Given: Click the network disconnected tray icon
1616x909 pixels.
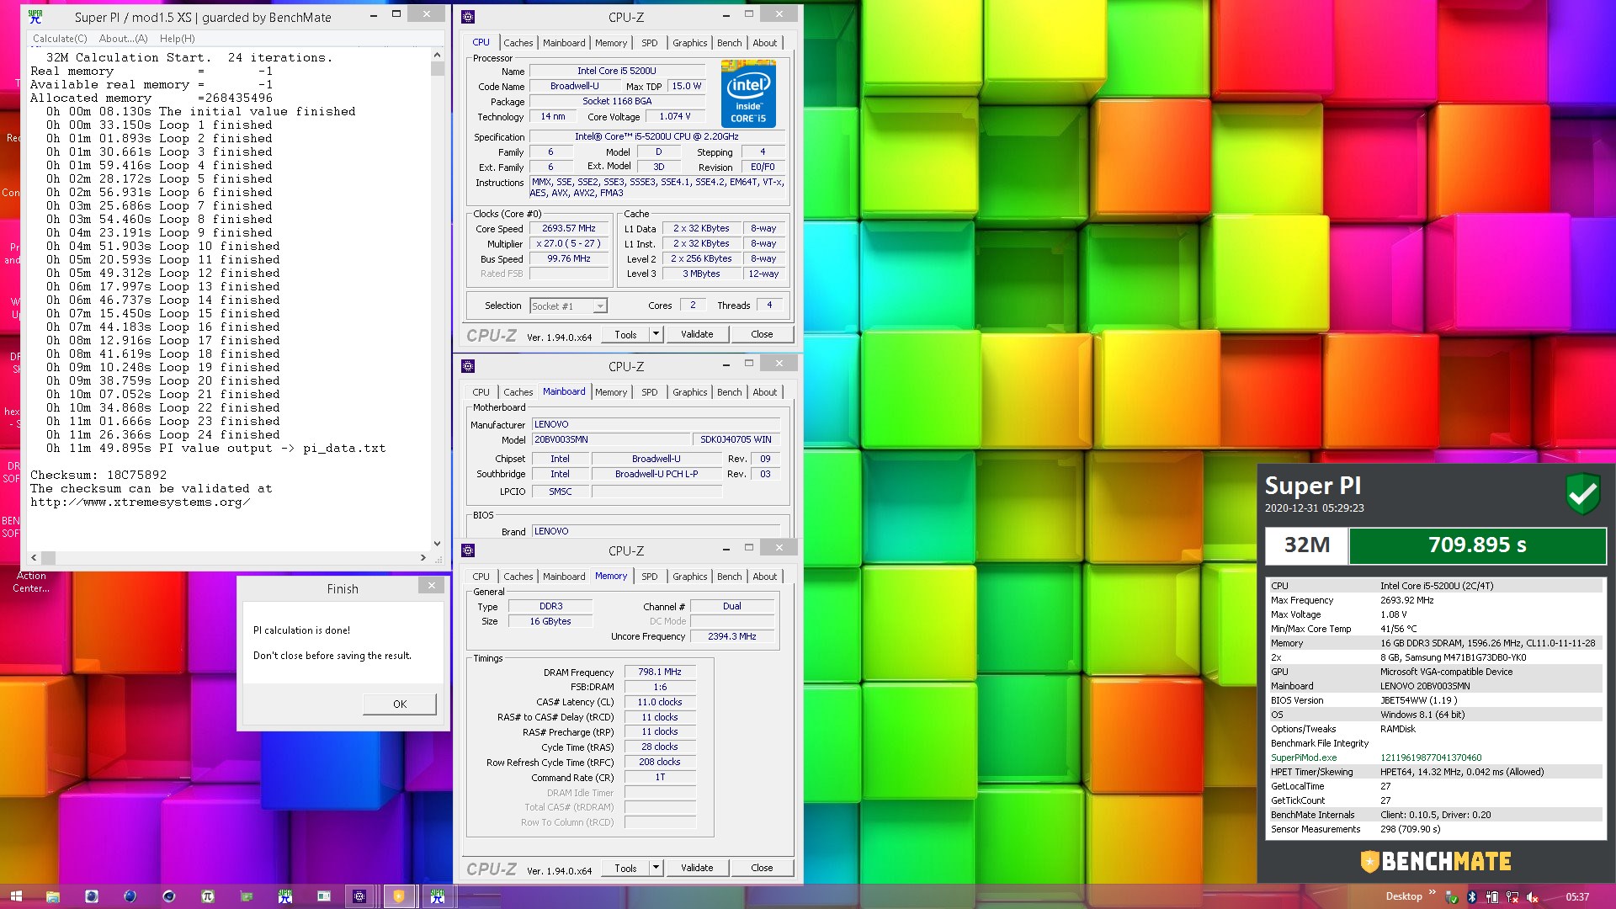Looking at the screenshot, I should [1512, 897].
